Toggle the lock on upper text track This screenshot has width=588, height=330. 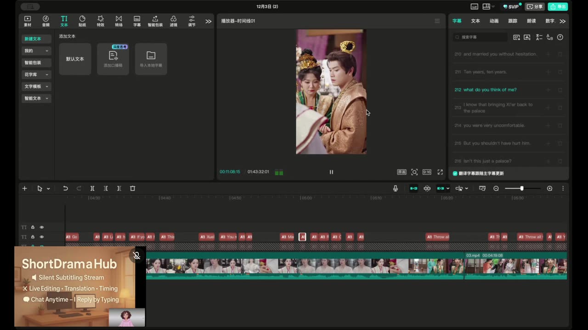(x=33, y=227)
